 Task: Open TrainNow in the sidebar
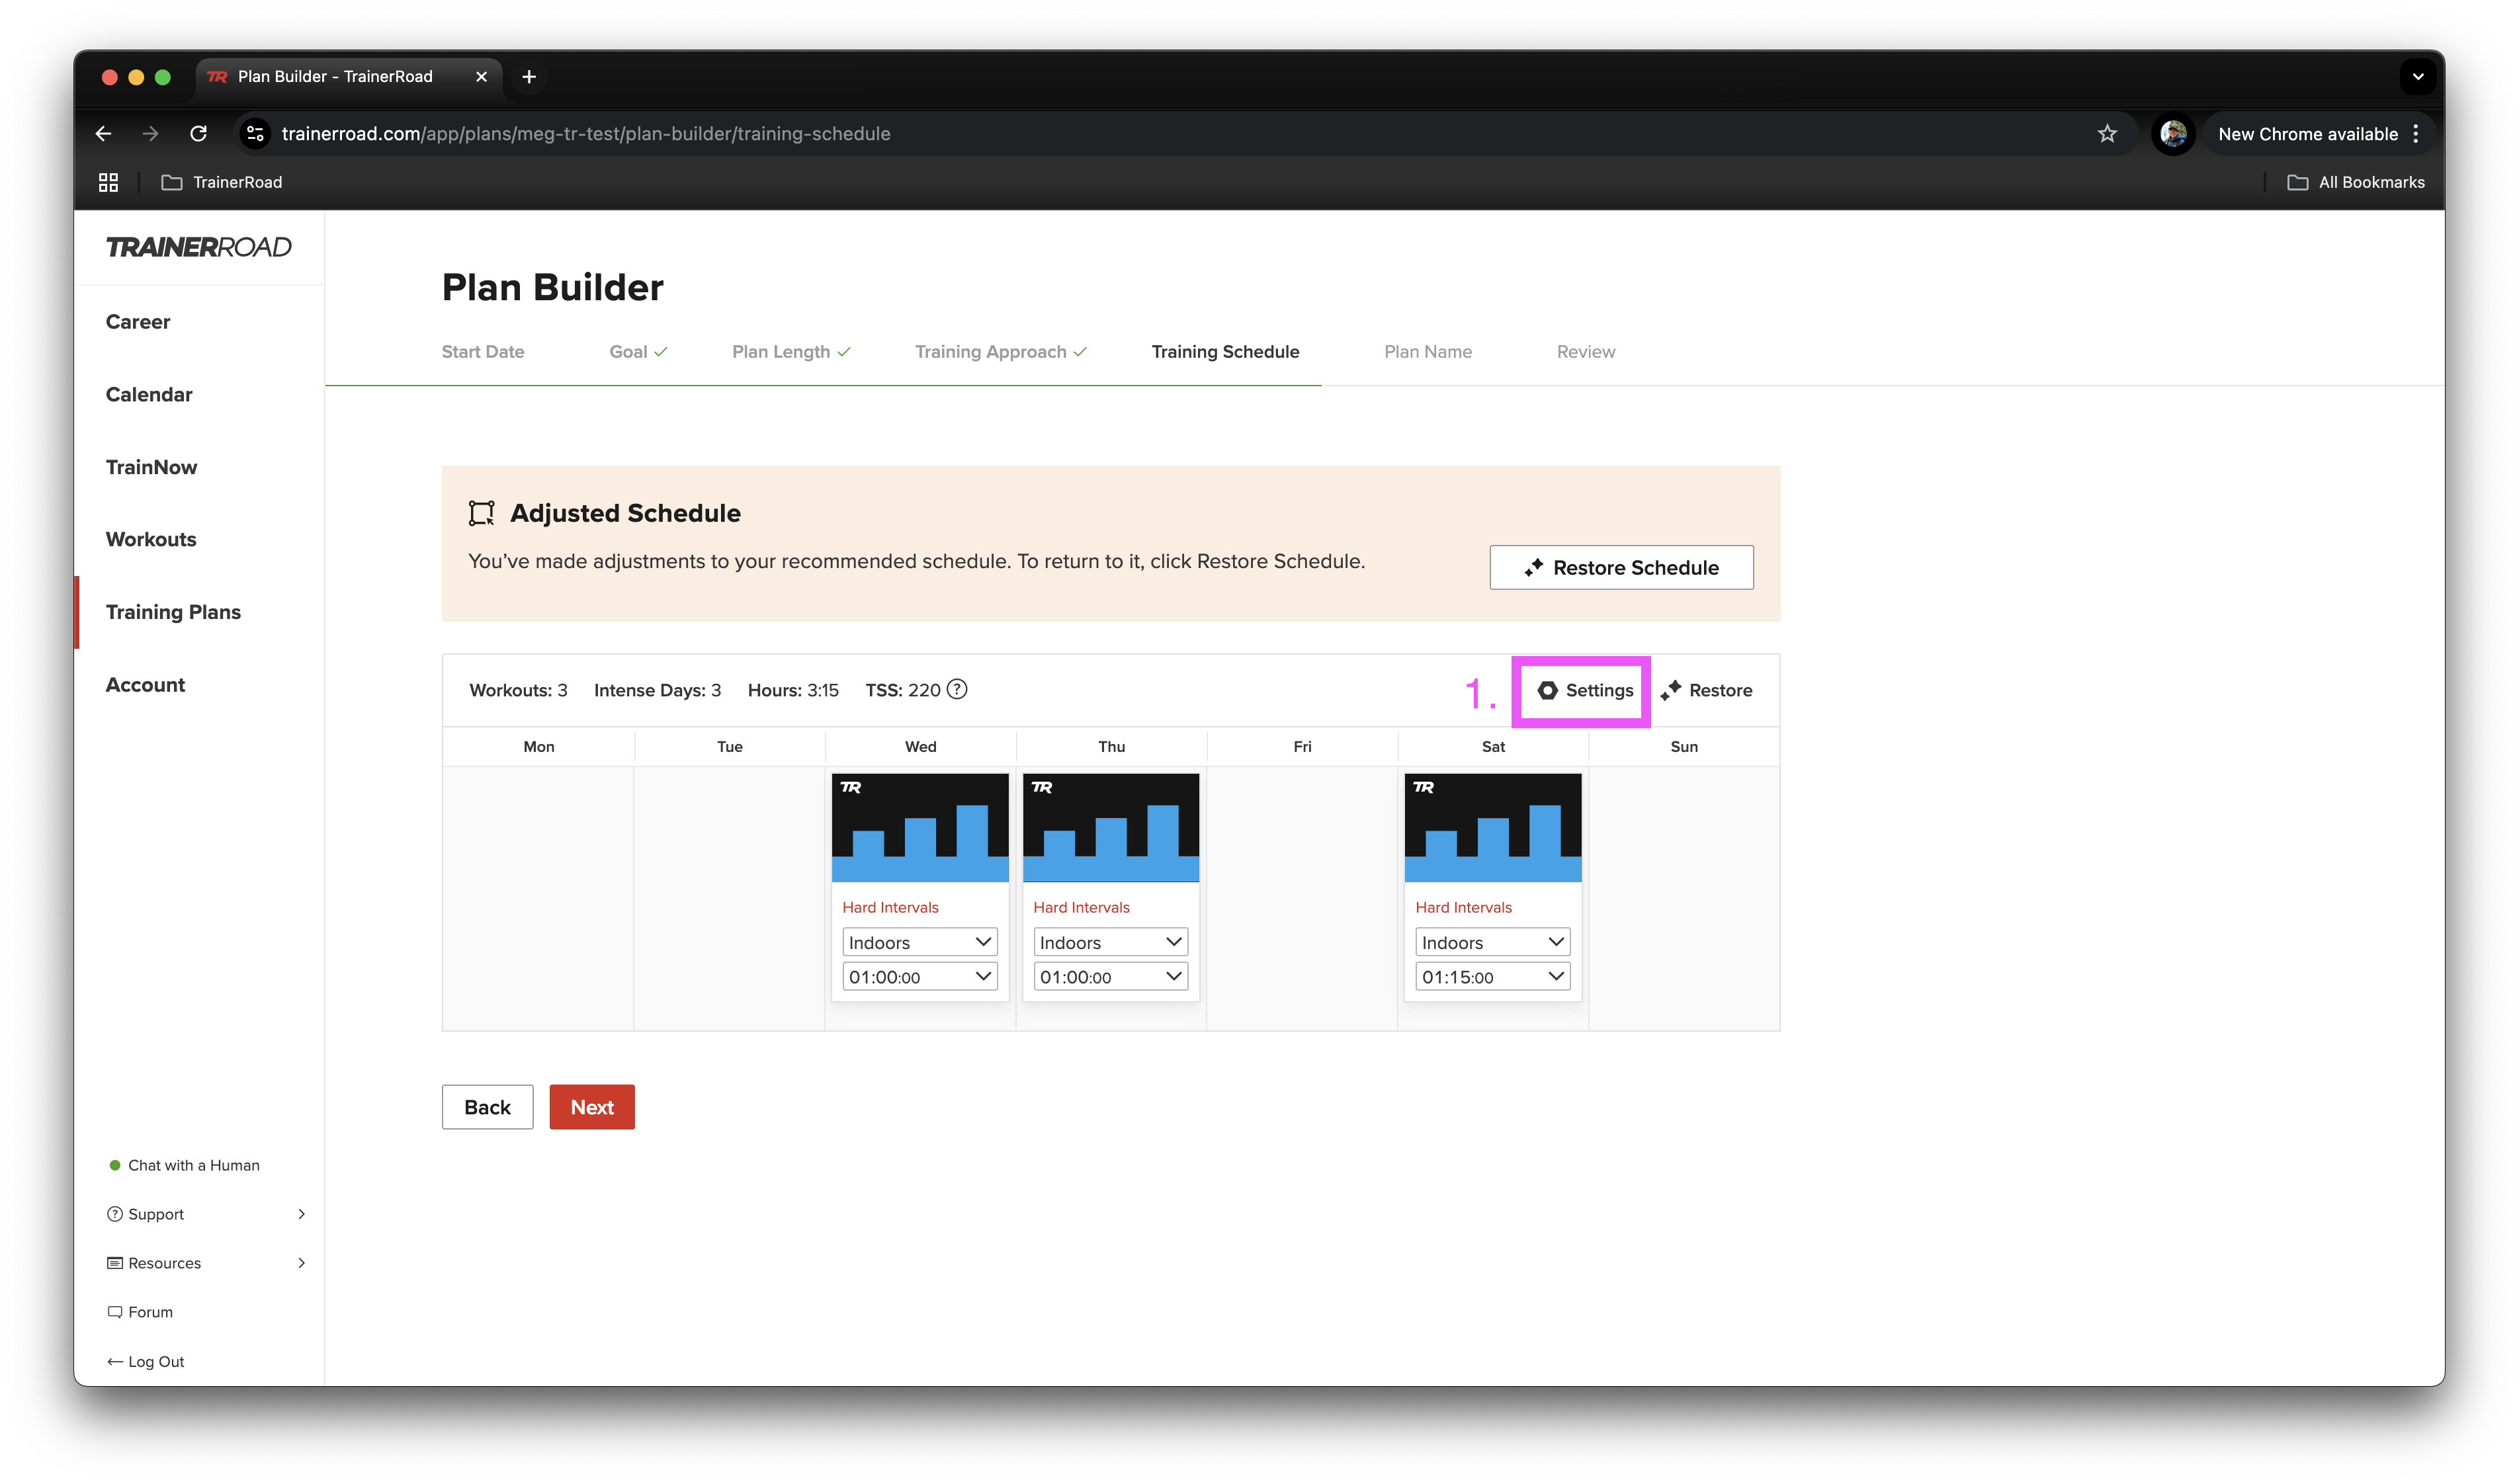(151, 467)
